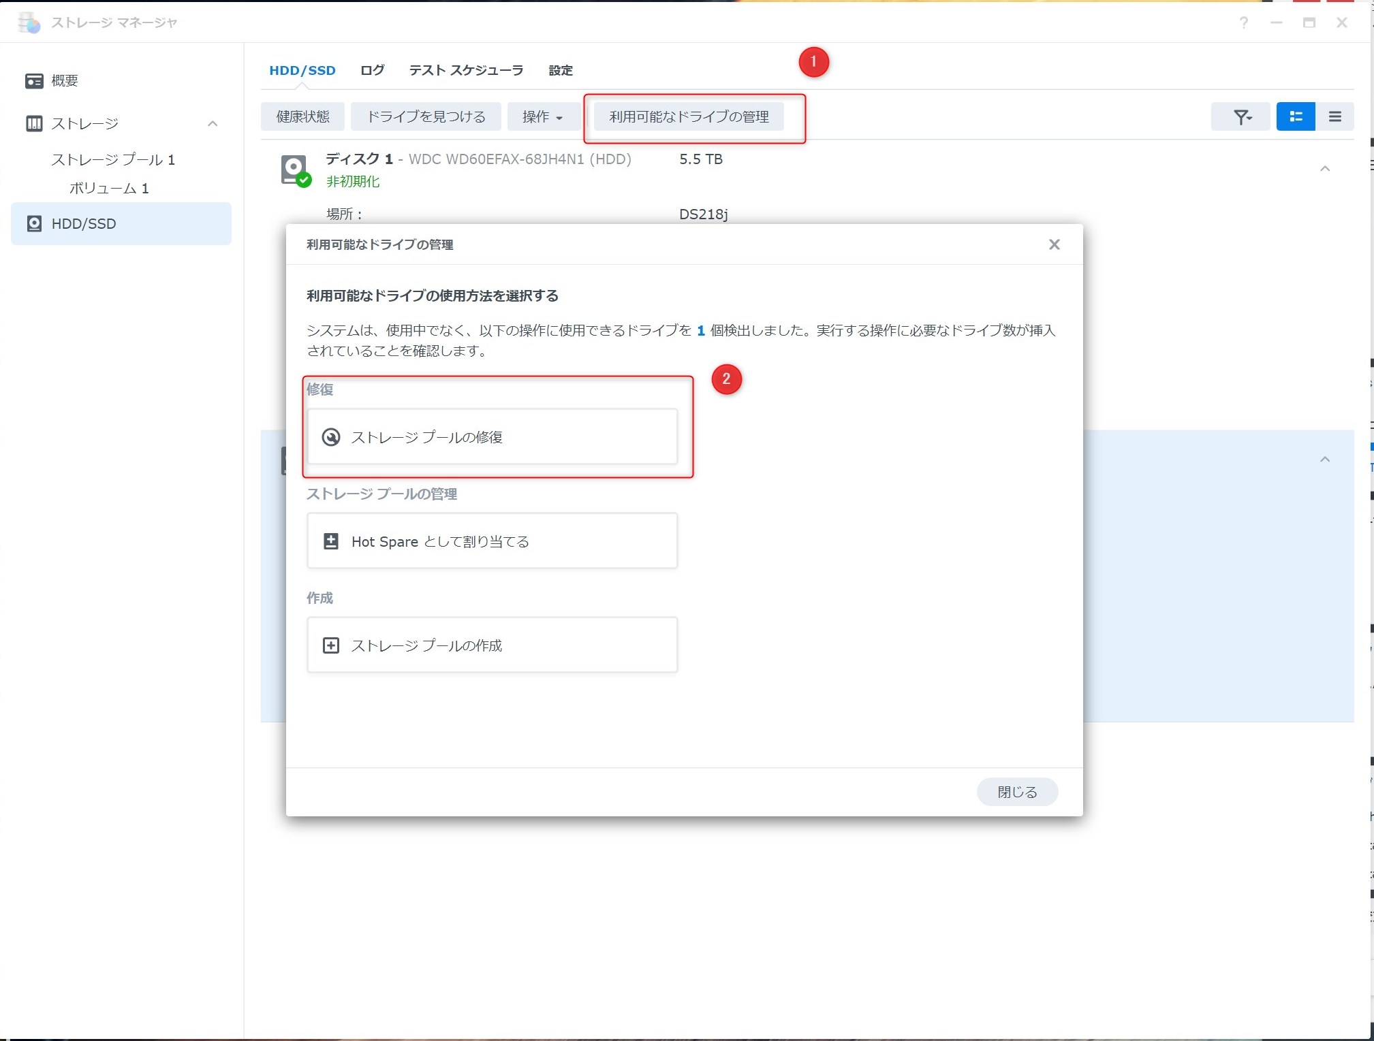The height and width of the screenshot is (1041, 1374).
Task: Click Disk 1 drive status icon
Action: (x=295, y=170)
